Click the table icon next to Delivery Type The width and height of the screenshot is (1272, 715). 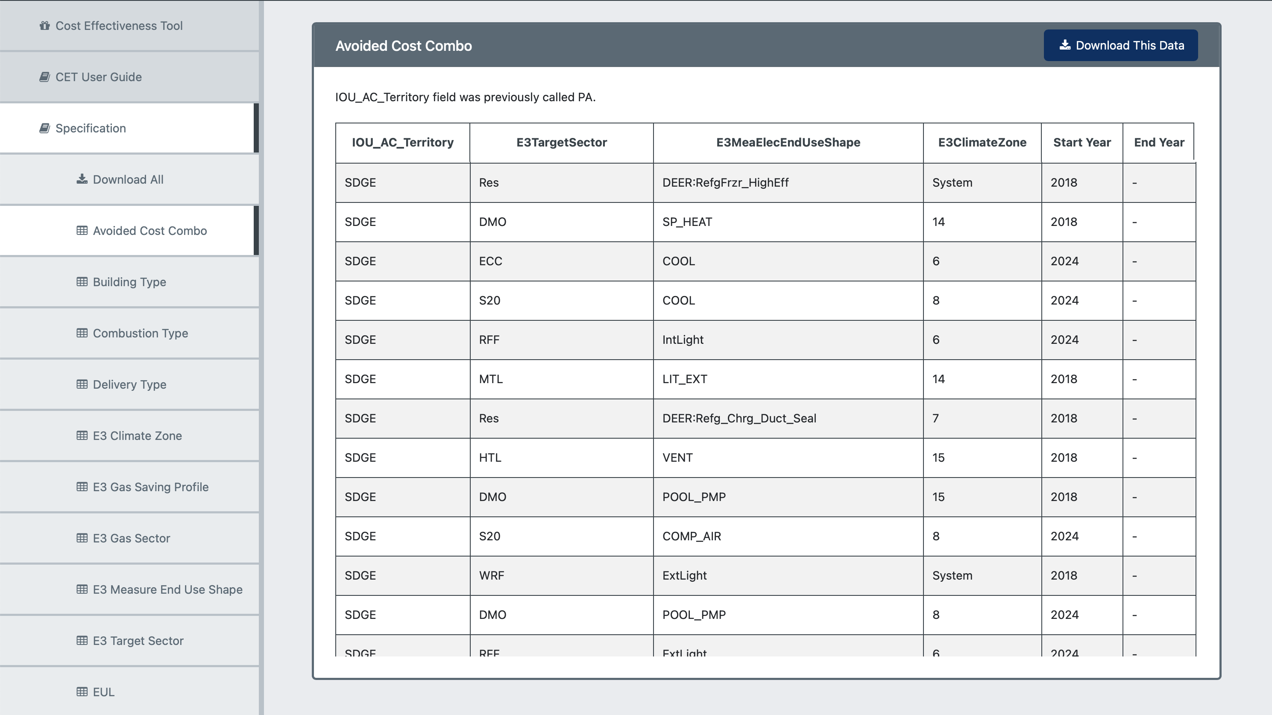tap(82, 385)
